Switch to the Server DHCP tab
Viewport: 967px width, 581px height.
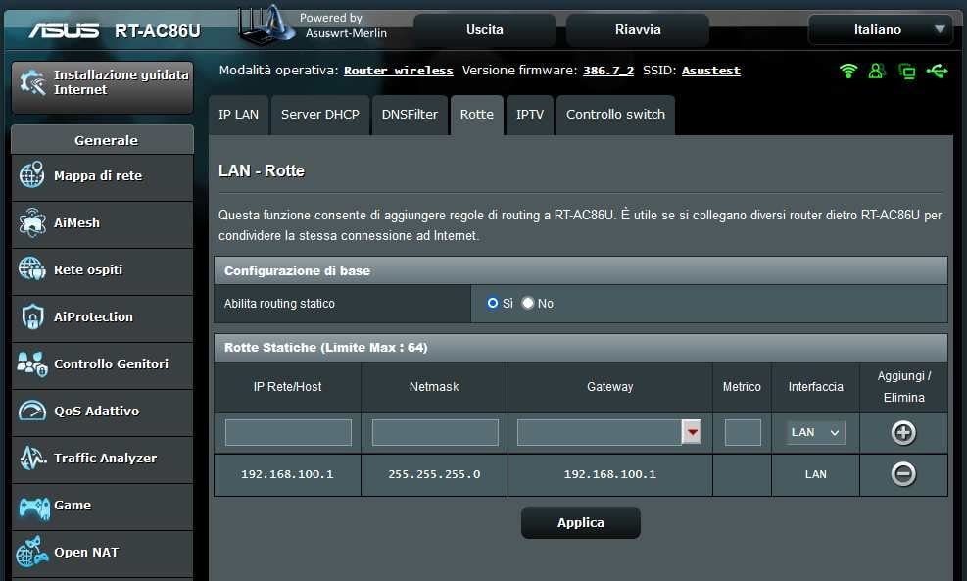click(x=319, y=115)
